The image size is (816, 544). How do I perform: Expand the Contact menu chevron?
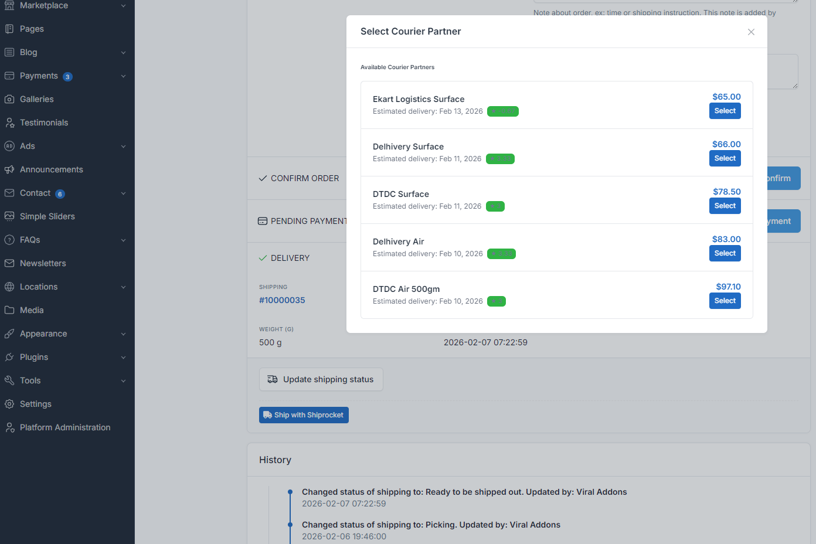(x=123, y=193)
